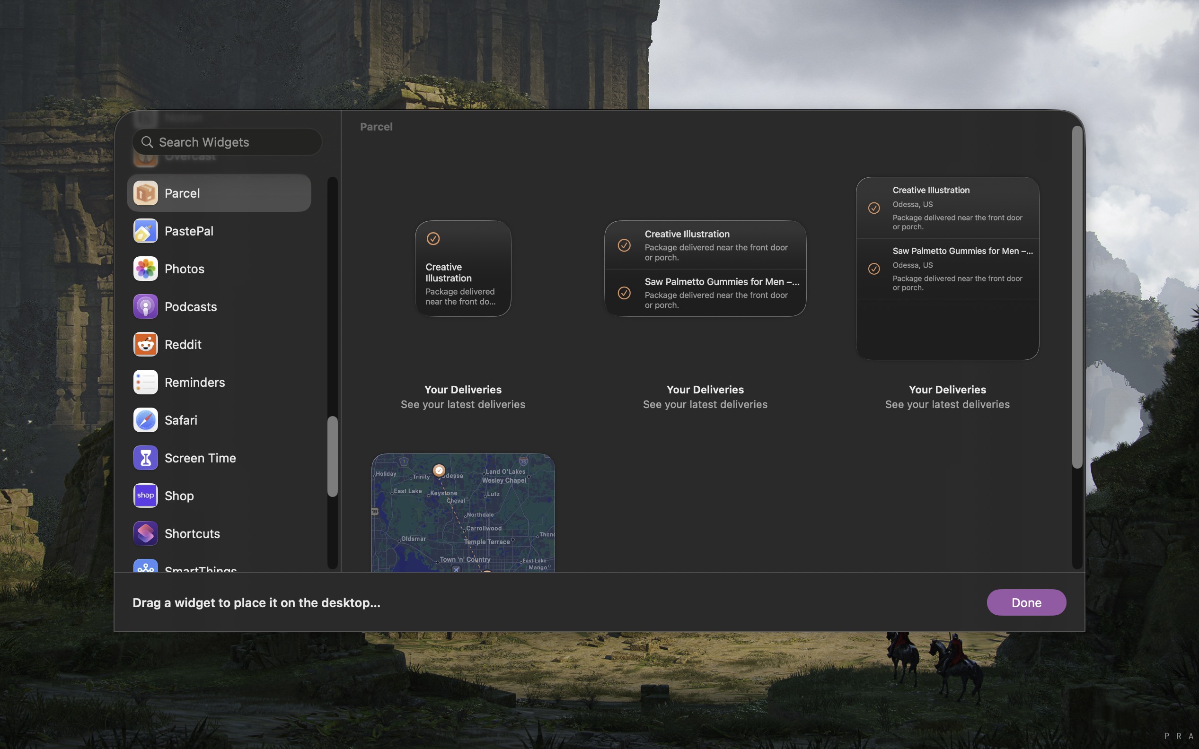Screen dimensions: 1199x749
Task: Click the PastePal app icon
Action: (145, 231)
